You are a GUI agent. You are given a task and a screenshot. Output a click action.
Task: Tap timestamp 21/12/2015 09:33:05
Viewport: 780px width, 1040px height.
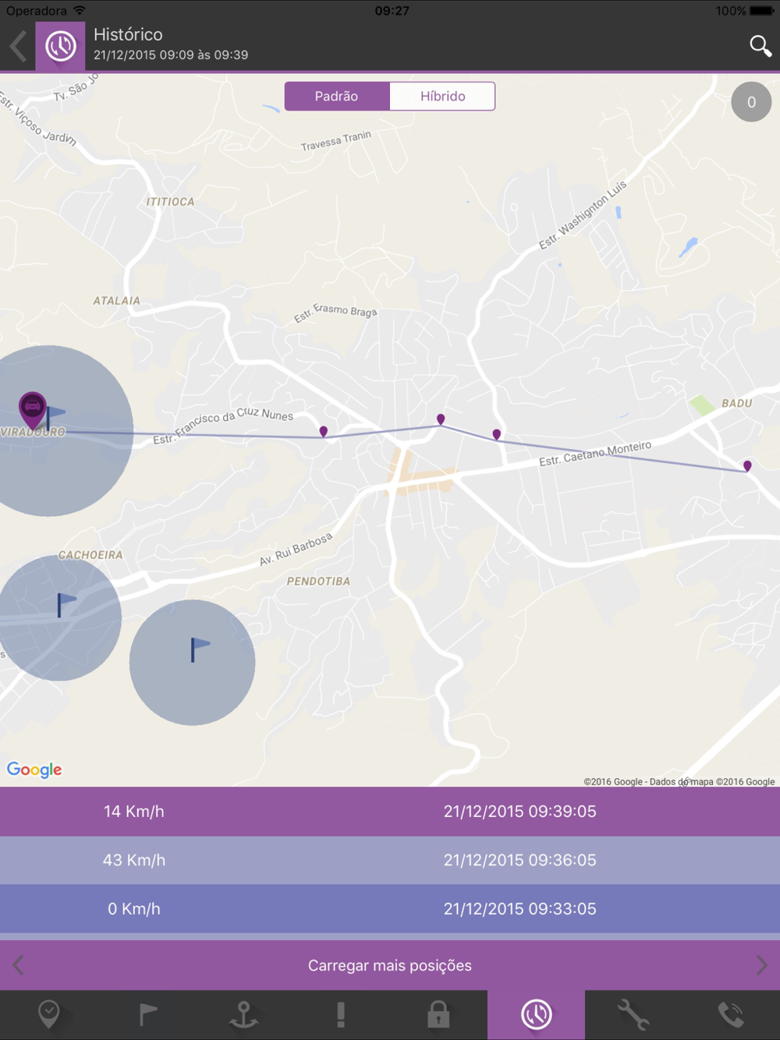coord(520,909)
